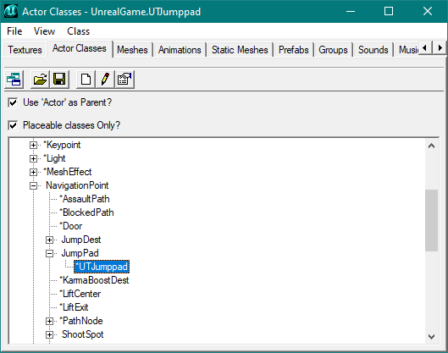Collapse the JumpPad tree node
Image resolution: width=448 pixels, height=353 pixels.
49,253
